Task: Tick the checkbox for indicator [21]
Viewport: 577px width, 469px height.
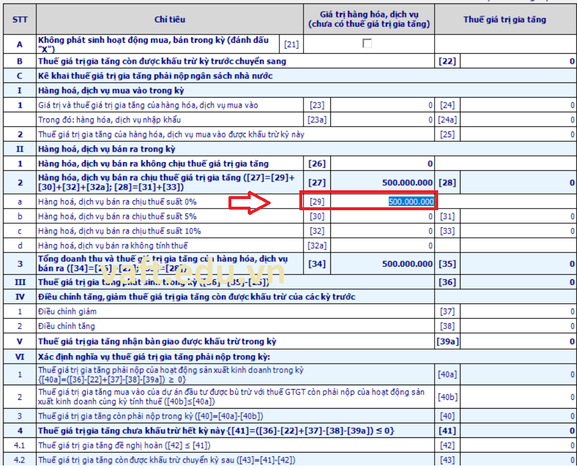Action: click(367, 43)
